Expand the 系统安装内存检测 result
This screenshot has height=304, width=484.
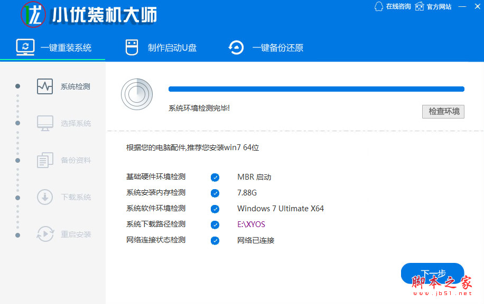coord(156,193)
